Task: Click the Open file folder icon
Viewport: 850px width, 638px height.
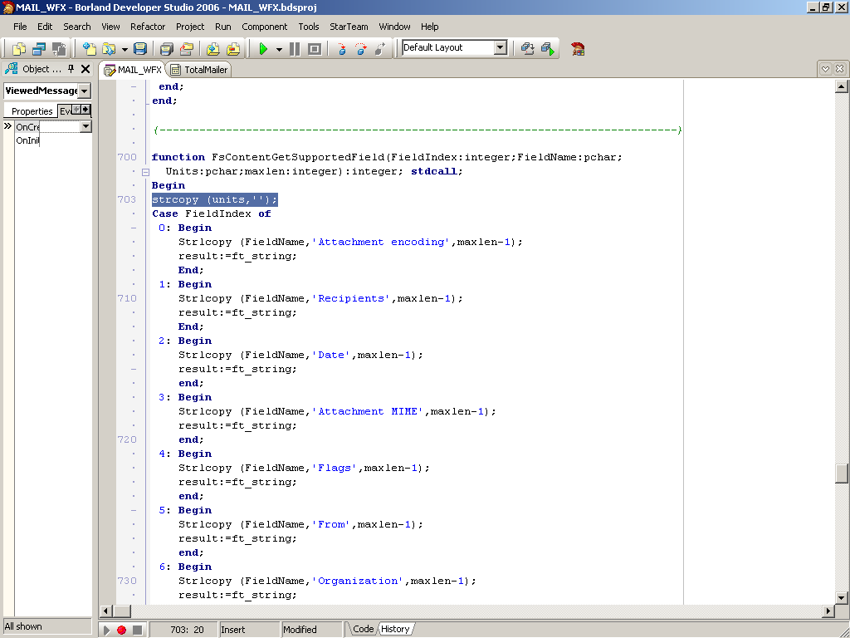Action: tap(109, 49)
